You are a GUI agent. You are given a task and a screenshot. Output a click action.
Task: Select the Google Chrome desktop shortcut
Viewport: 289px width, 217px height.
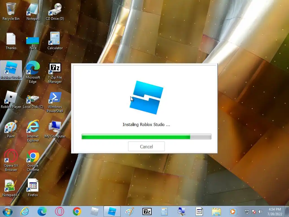click(33, 160)
